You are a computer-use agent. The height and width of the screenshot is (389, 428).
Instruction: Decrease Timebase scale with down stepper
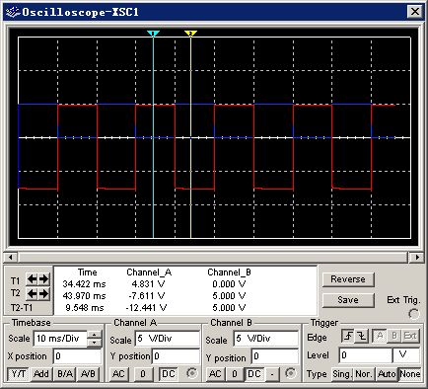pos(95,343)
